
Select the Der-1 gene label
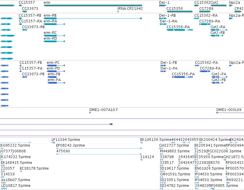pos(164,3)
